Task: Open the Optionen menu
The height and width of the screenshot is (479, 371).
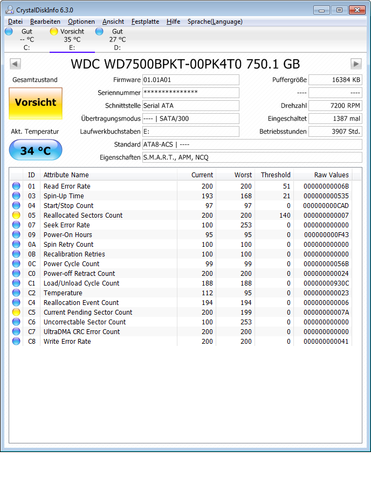Action: 81,22
